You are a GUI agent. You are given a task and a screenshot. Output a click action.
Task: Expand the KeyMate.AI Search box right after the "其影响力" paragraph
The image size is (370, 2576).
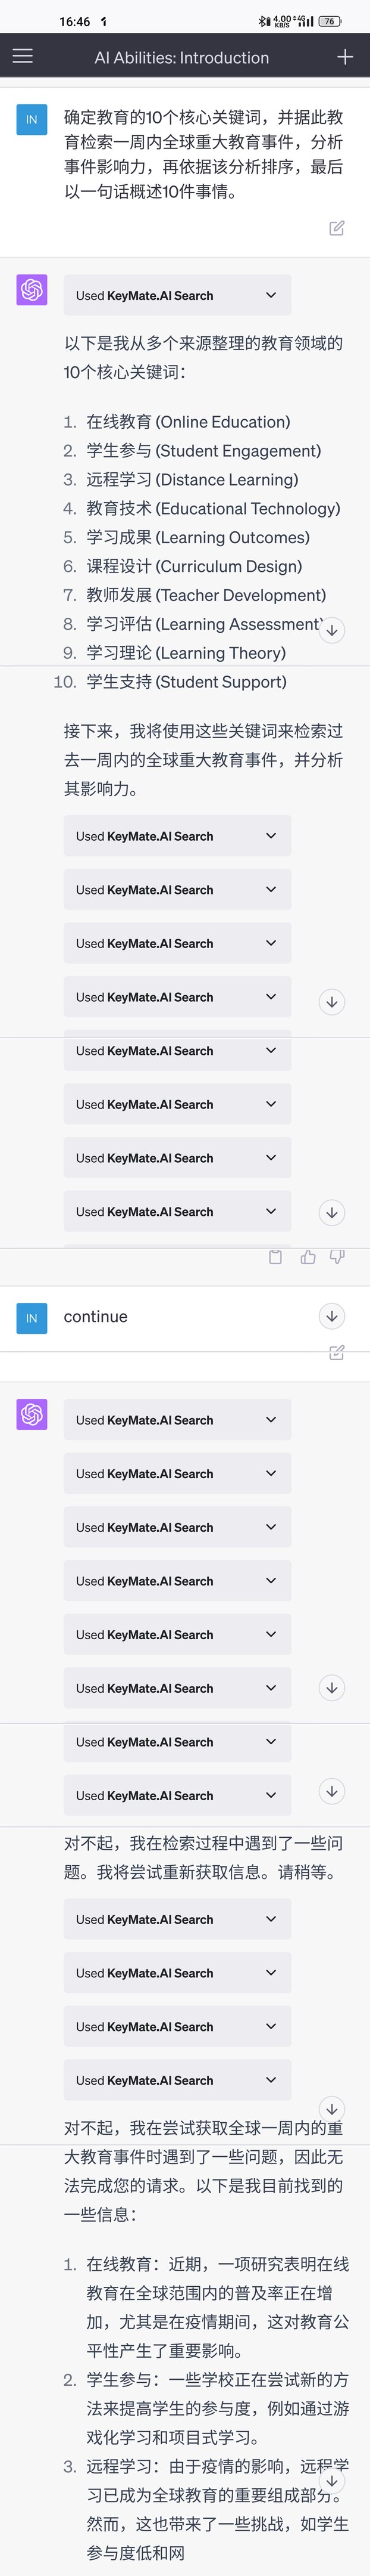177,836
